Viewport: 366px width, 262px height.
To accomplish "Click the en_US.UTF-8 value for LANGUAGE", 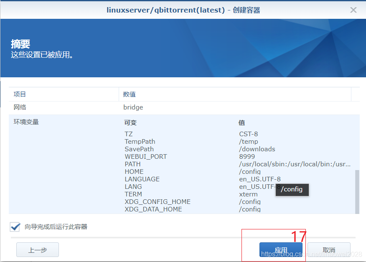I will click(260, 179).
